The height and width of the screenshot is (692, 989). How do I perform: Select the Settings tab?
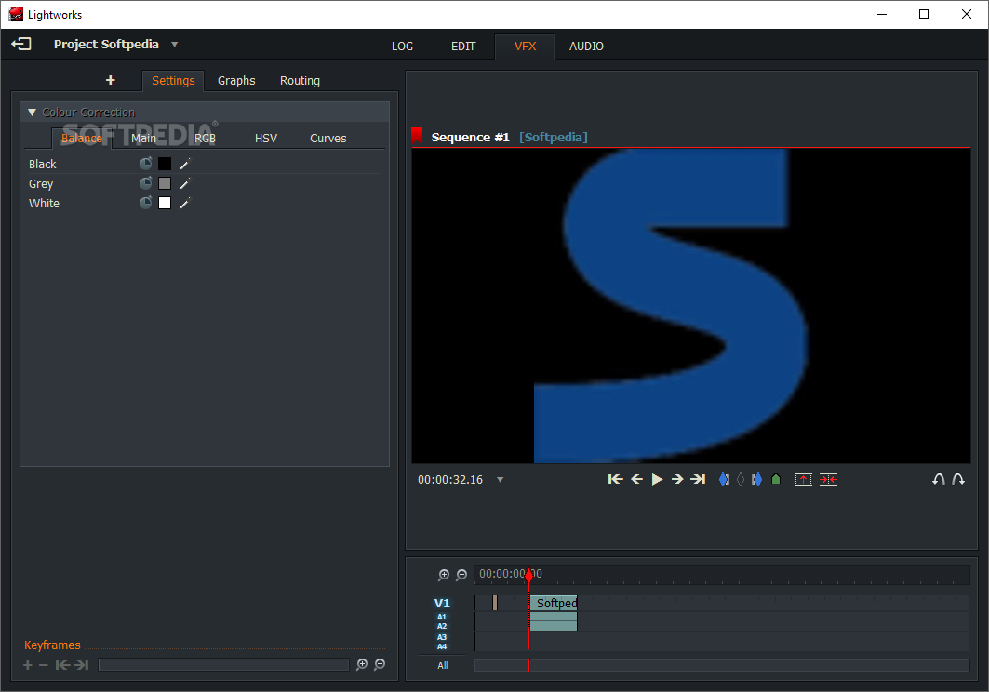pos(173,81)
